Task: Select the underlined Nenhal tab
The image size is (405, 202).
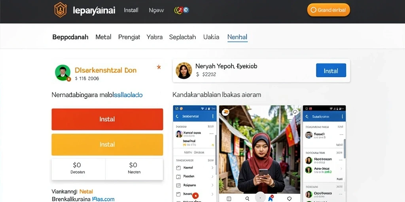Action: pyautogui.click(x=237, y=37)
